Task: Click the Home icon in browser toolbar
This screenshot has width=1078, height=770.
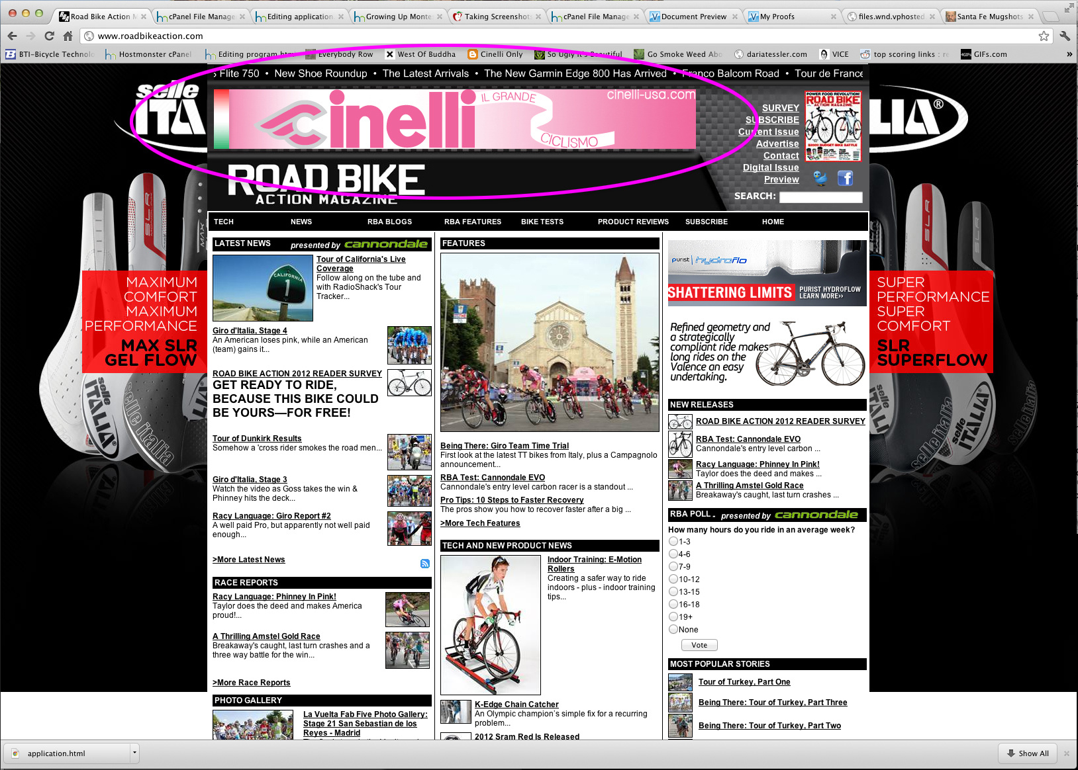Action: tap(68, 36)
